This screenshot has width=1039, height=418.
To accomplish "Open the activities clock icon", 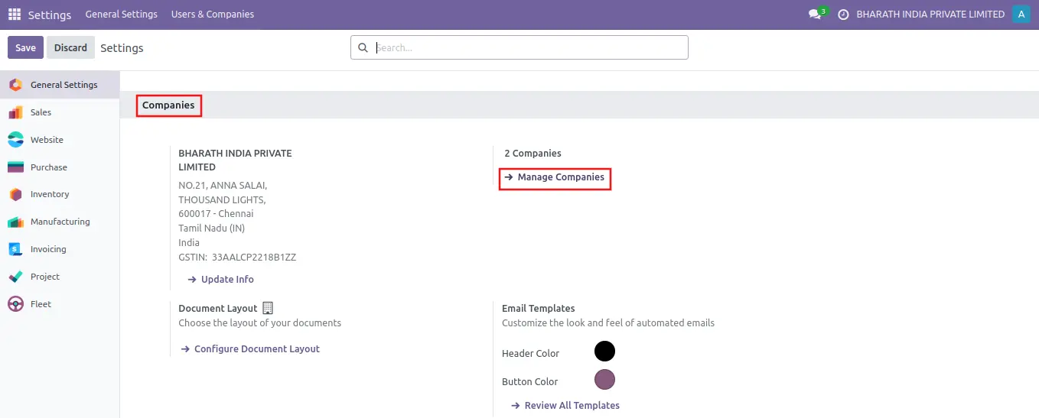I will (x=844, y=15).
